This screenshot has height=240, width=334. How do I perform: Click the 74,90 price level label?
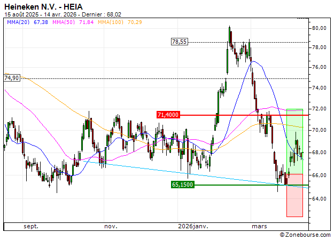tap(11, 78)
